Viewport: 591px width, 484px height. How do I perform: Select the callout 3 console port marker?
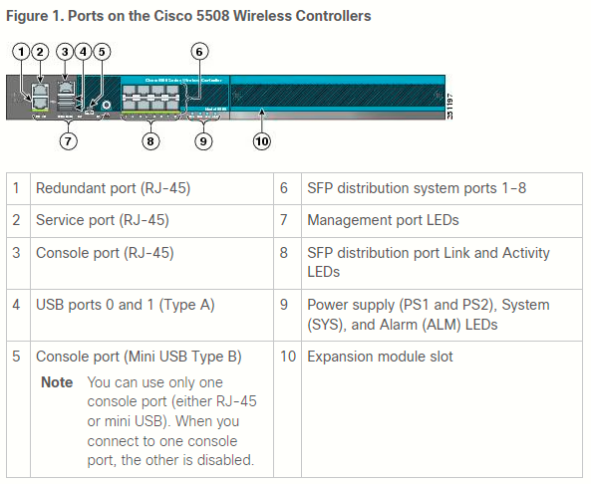[x=65, y=52]
